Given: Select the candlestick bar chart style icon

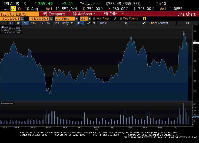Looking at the screenshot, I should (88, 23).
